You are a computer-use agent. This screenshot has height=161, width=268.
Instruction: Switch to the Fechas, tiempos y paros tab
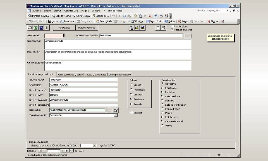(x=70, y=75)
